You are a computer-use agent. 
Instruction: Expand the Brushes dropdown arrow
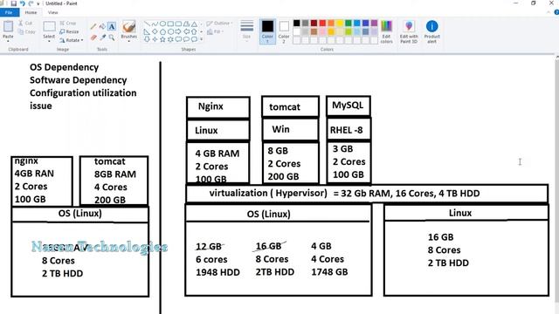click(128, 41)
